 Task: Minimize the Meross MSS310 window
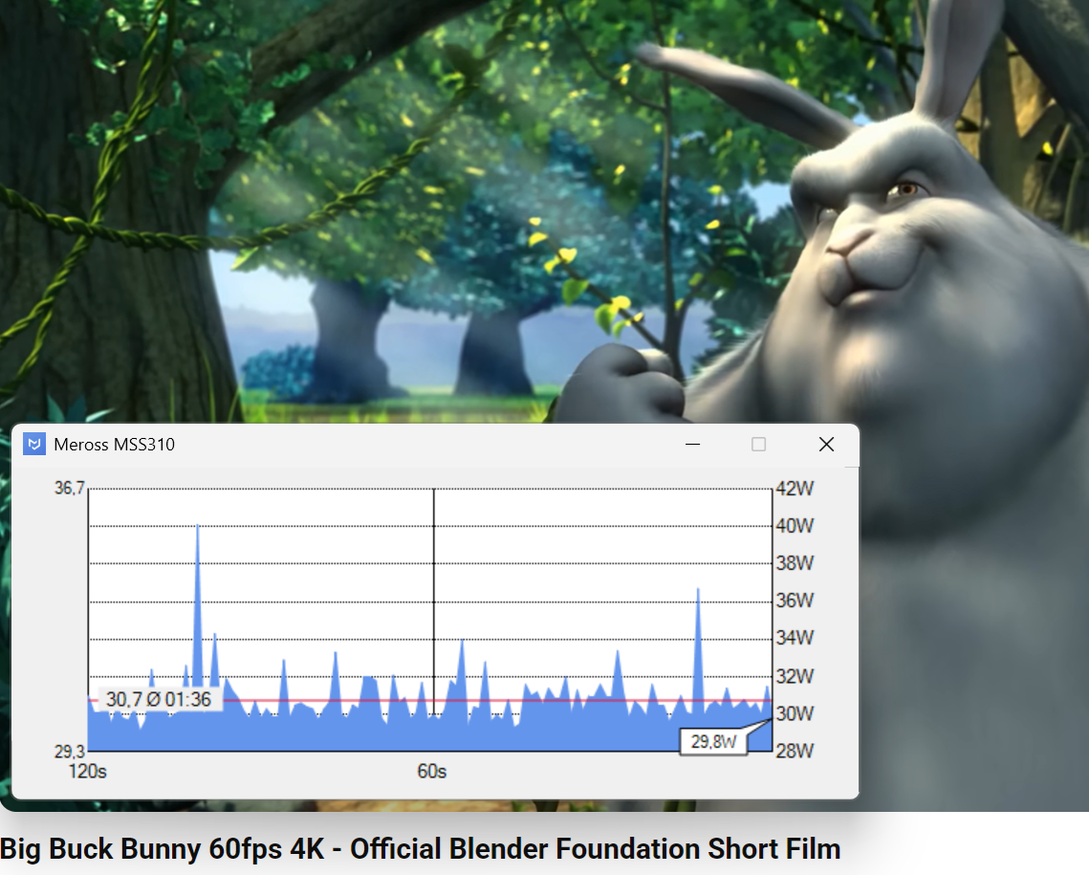pos(692,445)
